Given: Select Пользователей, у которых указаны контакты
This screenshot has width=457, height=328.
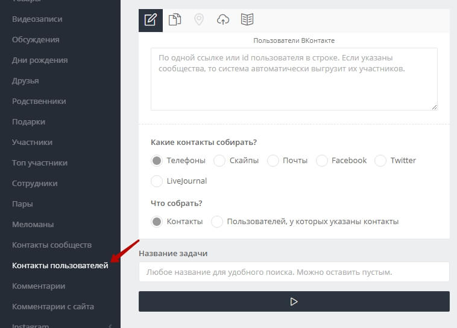Looking at the screenshot, I should 217,222.
